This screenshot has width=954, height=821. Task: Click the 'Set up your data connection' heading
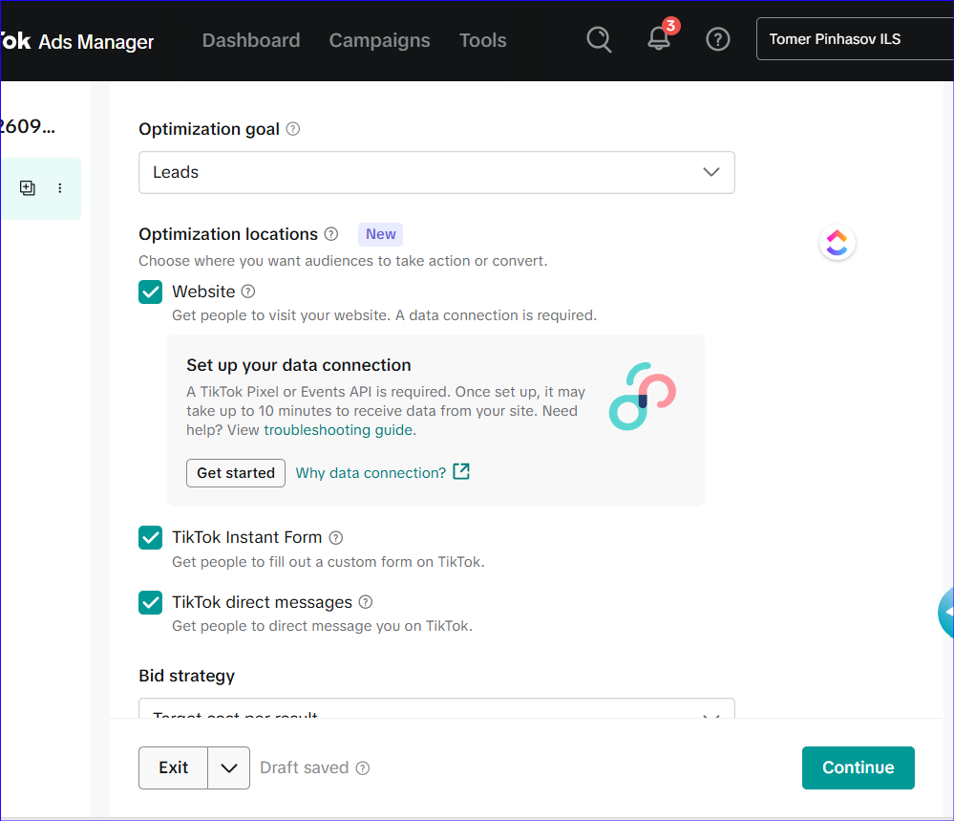click(x=299, y=365)
